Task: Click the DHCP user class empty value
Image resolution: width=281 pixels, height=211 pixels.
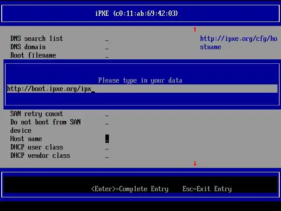Action: (x=107, y=149)
